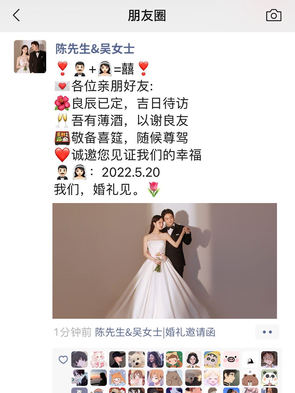Open 陈先生&吴女士 profile picture

(30, 56)
